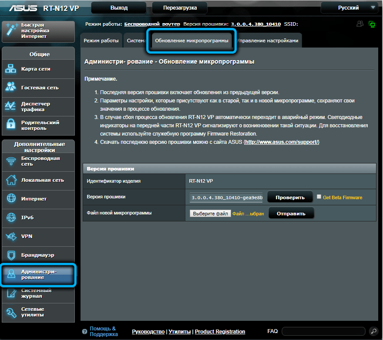Click the Проверить firmware check button

click(x=289, y=197)
